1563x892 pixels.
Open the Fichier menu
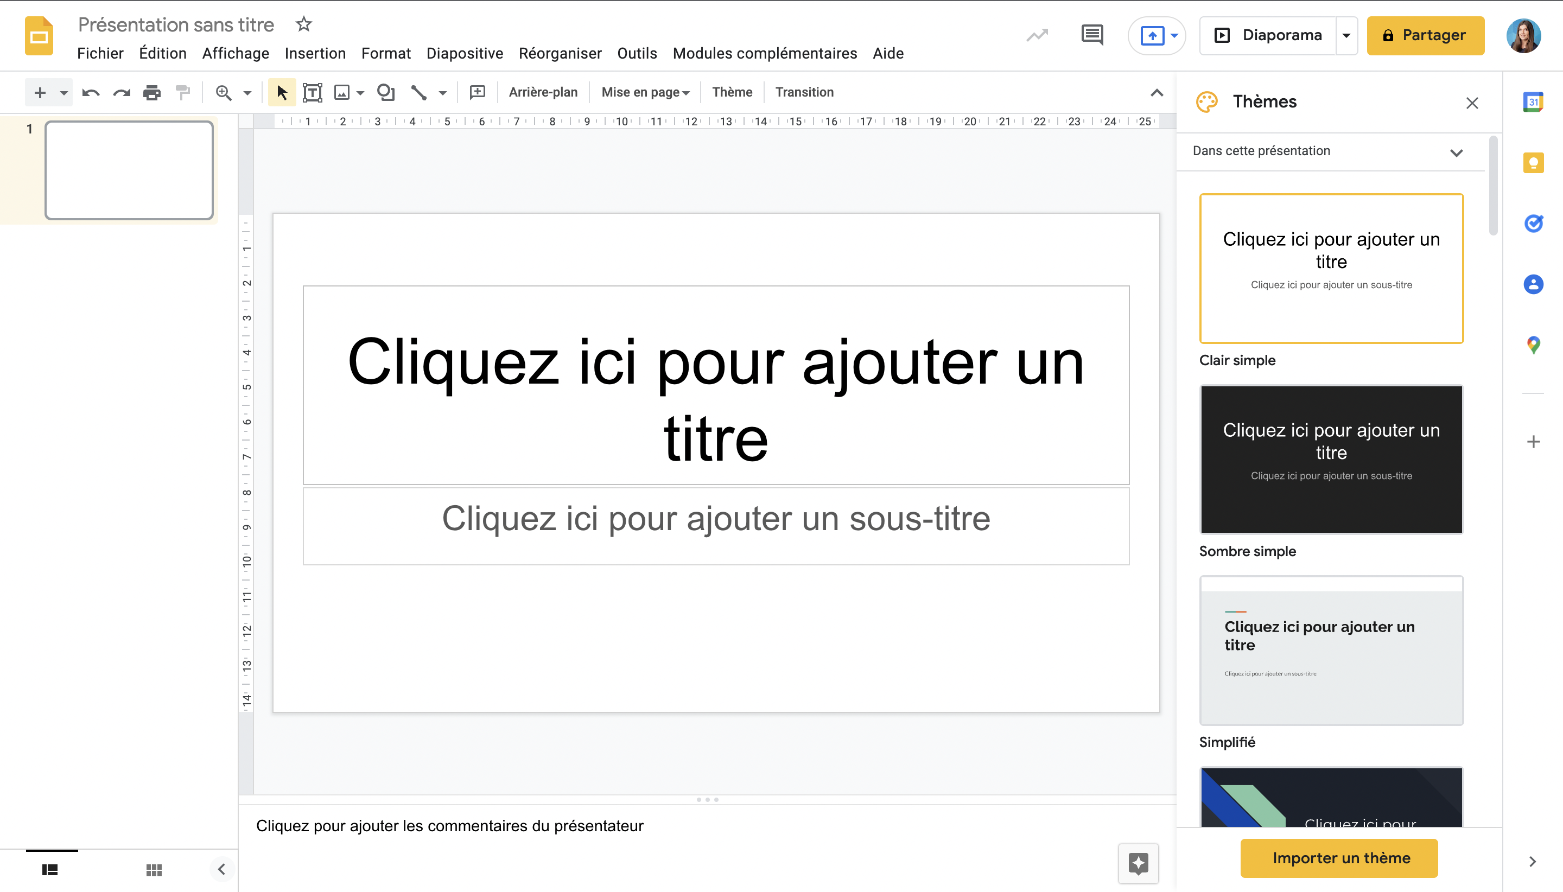click(x=100, y=53)
